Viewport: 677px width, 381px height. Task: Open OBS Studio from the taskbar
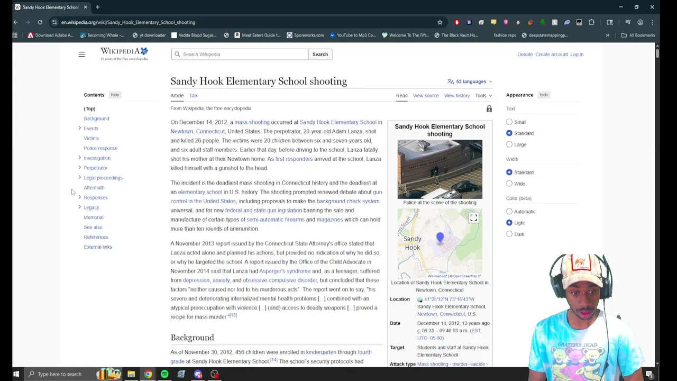coord(215,374)
